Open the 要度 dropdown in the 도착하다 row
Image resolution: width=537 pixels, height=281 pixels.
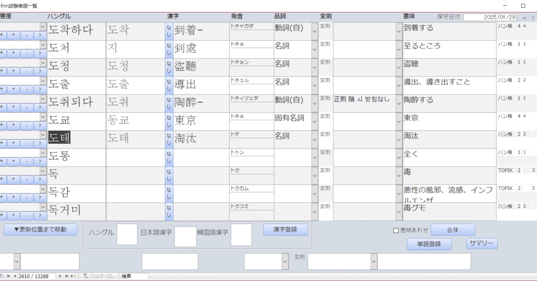(x=43, y=27)
